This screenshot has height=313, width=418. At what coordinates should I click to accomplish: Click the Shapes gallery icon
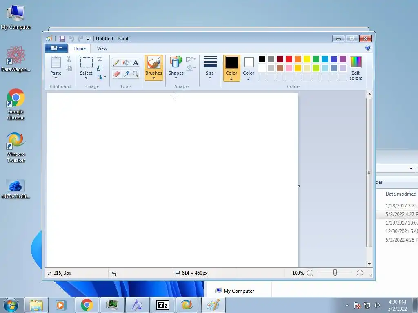176,62
